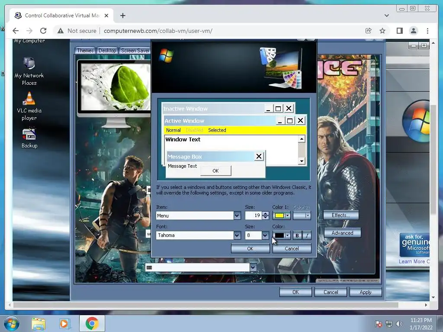Switch to the Desktop tab
The width and height of the screenshot is (443, 332).
point(107,51)
